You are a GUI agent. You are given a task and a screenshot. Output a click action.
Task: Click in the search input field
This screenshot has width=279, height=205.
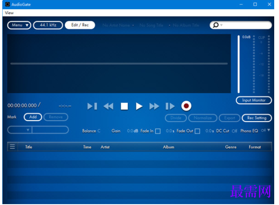click(x=247, y=25)
